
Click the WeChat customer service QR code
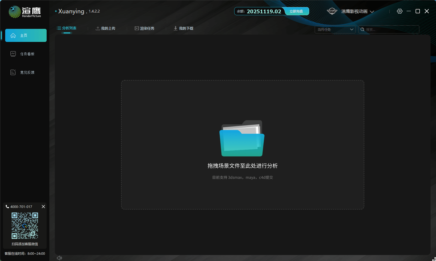[x=25, y=226]
